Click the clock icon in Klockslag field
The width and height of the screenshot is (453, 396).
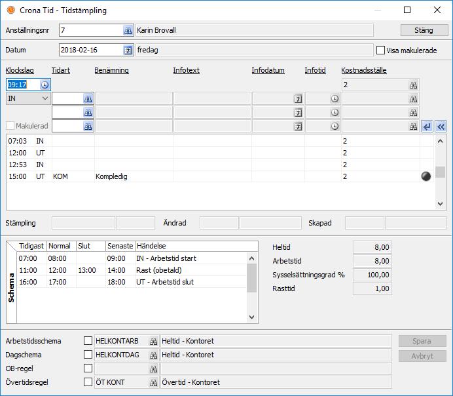(45, 85)
